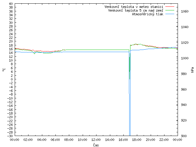Viewport: 196px width, 147px height.
Task: Click the blue legend line sample
Action: click(170, 14)
